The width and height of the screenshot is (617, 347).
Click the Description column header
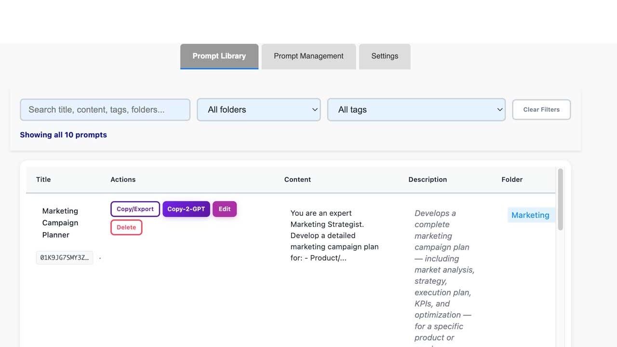[x=428, y=180]
